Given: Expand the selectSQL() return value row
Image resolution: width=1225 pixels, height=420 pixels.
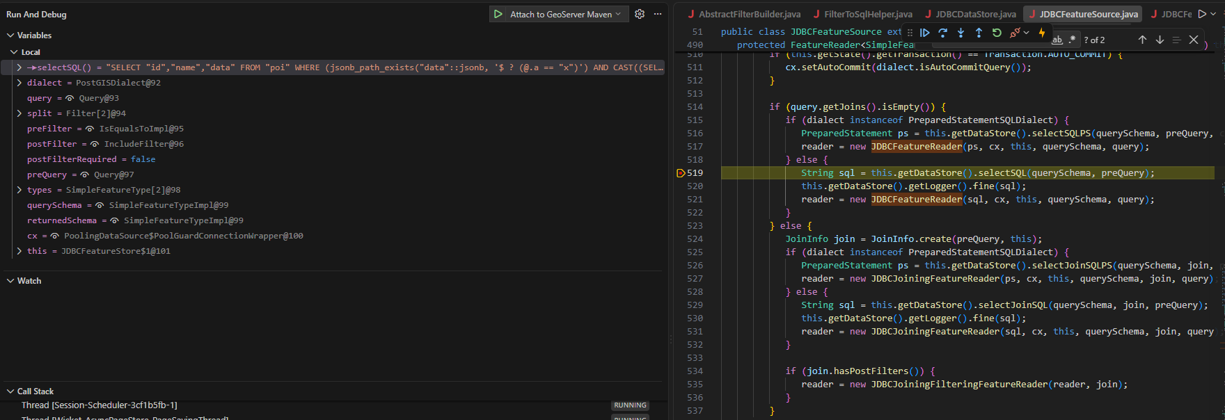Looking at the screenshot, I should click(19, 67).
